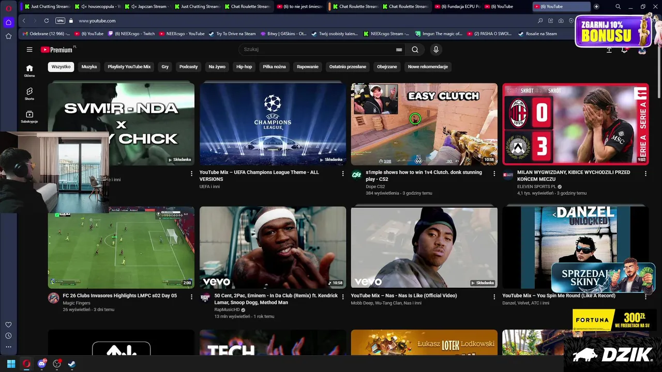Screen dimensions: 662x372
Task: Open more options for In Da Club remix
Action: 342,297
